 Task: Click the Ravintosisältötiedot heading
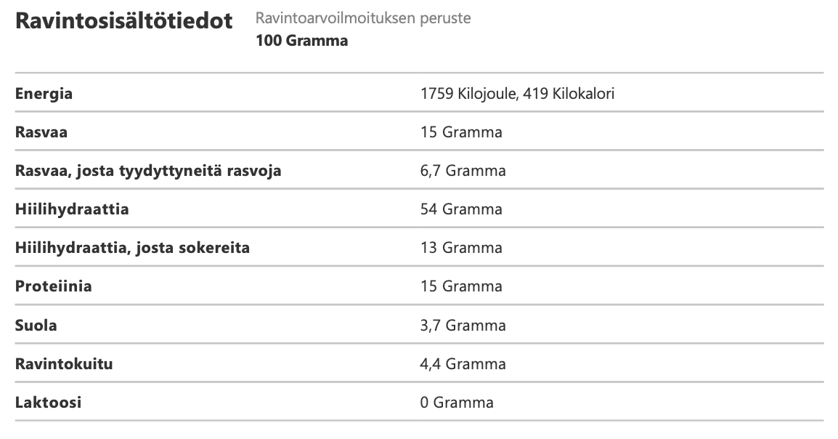123,21
